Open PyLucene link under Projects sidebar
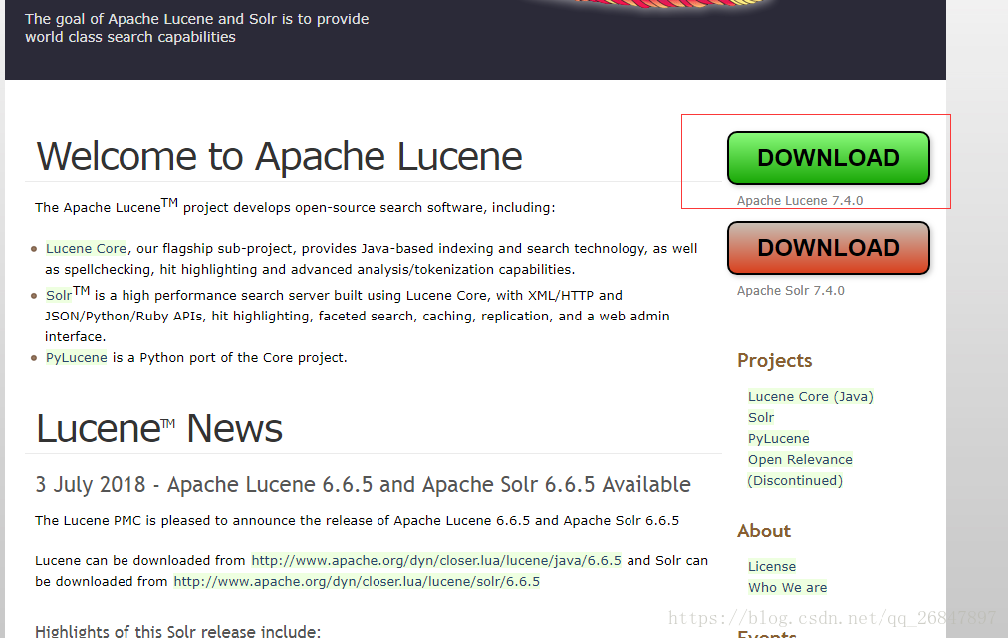This screenshot has height=638, width=1008. click(x=778, y=438)
